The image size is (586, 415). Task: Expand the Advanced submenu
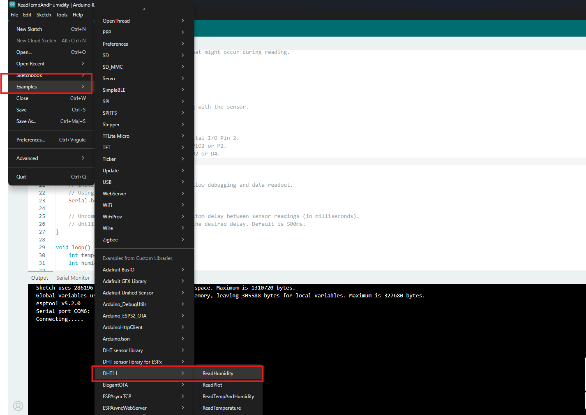(51, 158)
